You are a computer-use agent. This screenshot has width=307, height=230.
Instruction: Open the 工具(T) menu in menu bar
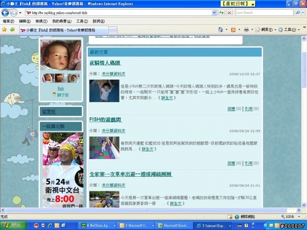click(82, 21)
